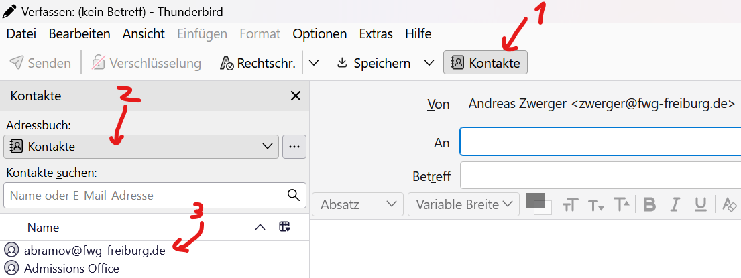Viewport: 741px width, 278px height.
Task: Open the address book three-dots options button
Action: click(x=294, y=146)
